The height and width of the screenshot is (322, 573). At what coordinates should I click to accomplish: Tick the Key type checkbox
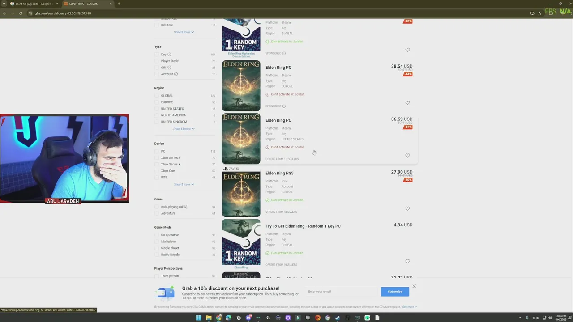point(157,55)
